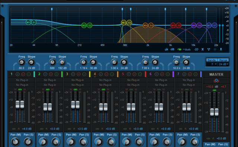238x147 pixels.
Task: Select the M1 node on the graph
Action: click(28, 22)
